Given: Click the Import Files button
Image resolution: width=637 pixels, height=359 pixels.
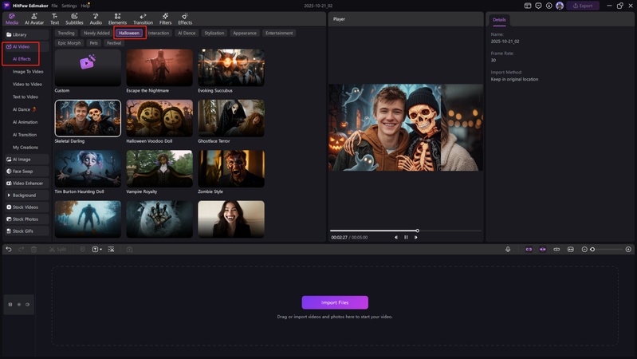Looking at the screenshot, I should tap(335, 302).
